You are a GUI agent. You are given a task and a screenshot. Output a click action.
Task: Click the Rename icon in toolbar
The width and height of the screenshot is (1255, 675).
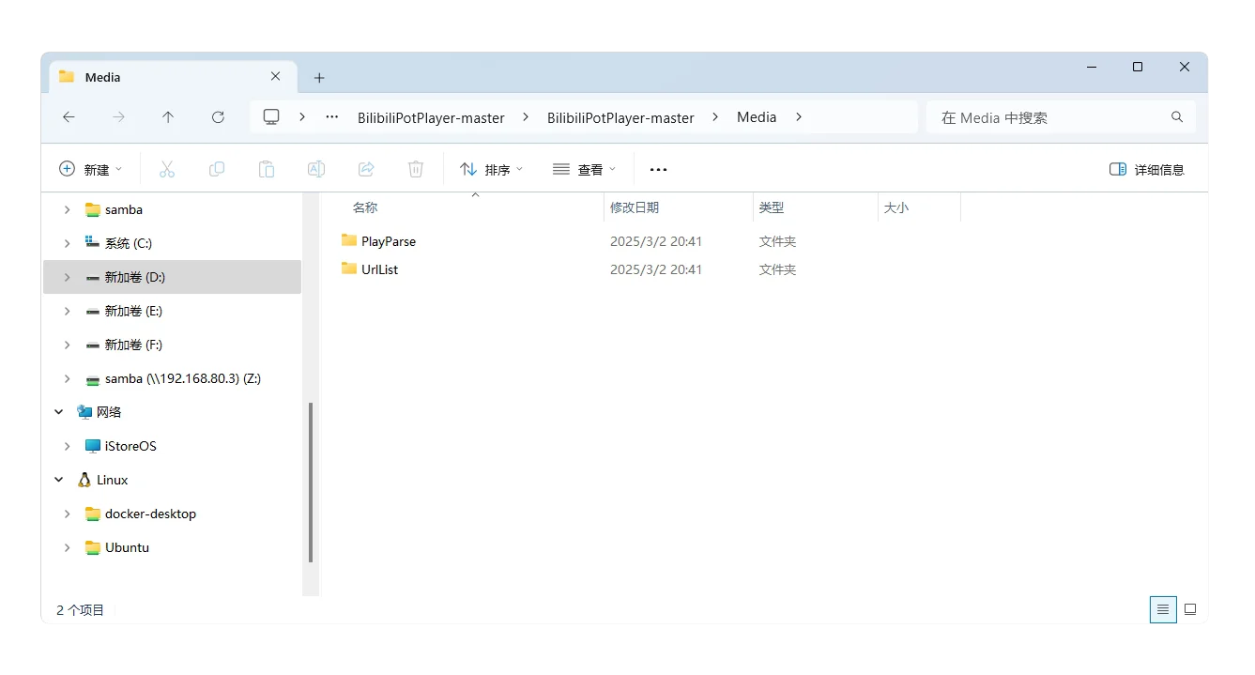(316, 169)
